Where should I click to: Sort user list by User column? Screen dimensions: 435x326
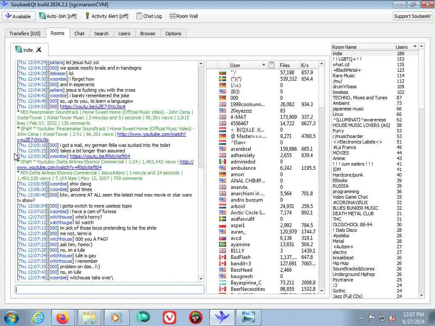(247, 65)
